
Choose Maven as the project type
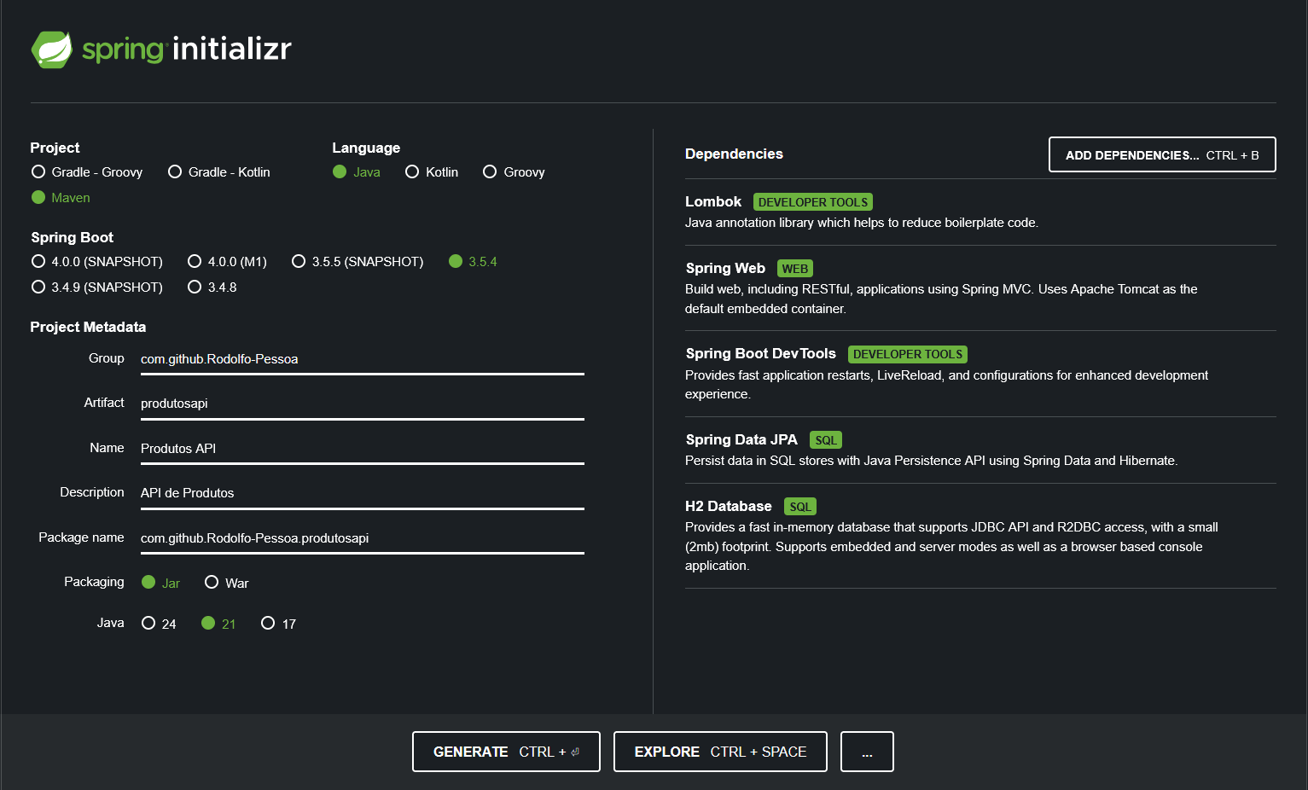pos(61,197)
